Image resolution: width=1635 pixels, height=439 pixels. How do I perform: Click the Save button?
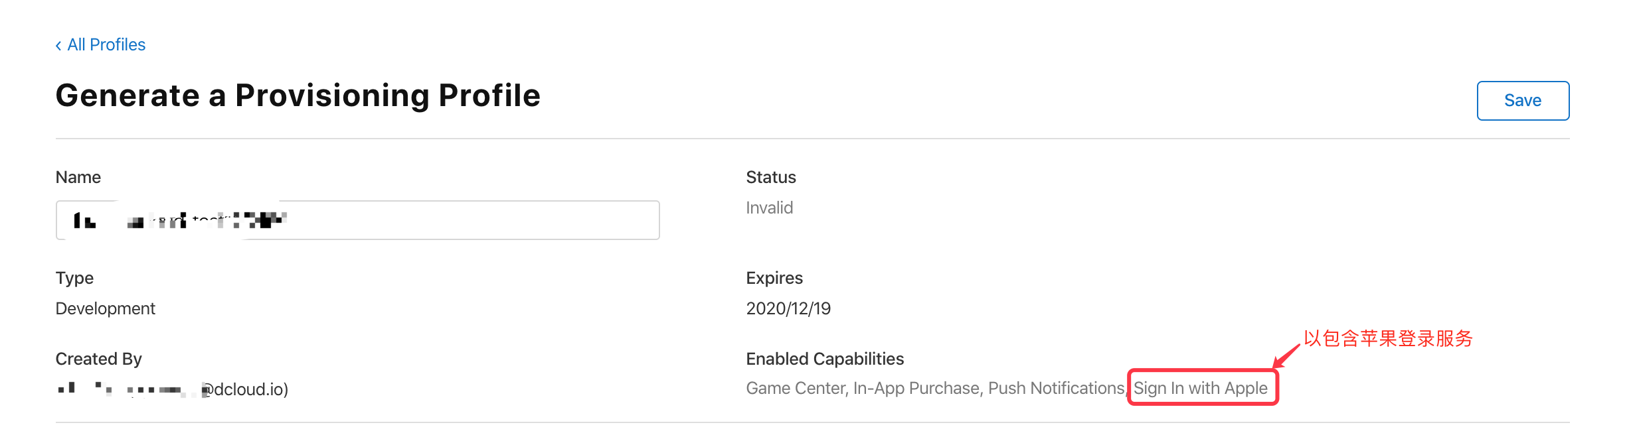(1523, 101)
